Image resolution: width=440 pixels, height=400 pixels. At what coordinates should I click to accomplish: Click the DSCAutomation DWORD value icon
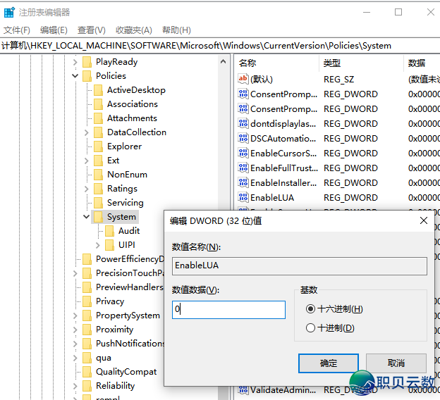(x=243, y=138)
